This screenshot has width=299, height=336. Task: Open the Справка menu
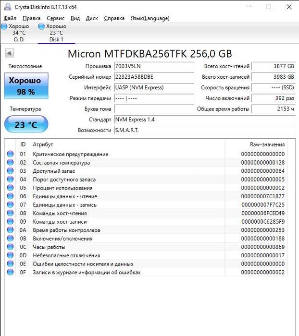pyautogui.click(x=114, y=18)
